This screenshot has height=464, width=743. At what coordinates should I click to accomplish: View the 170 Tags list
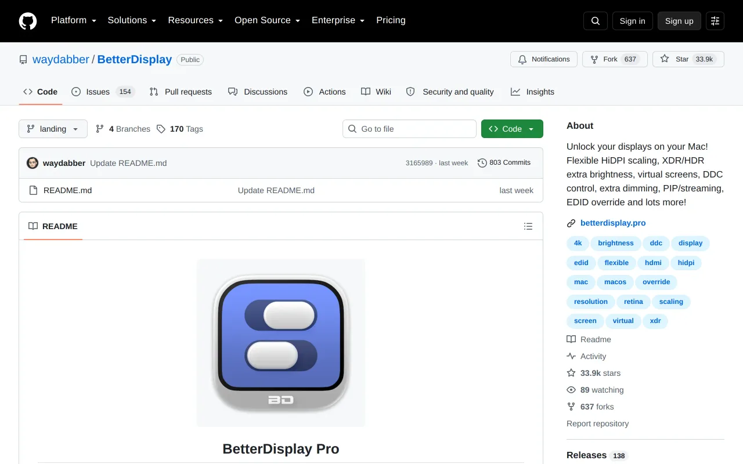click(x=180, y=129)
